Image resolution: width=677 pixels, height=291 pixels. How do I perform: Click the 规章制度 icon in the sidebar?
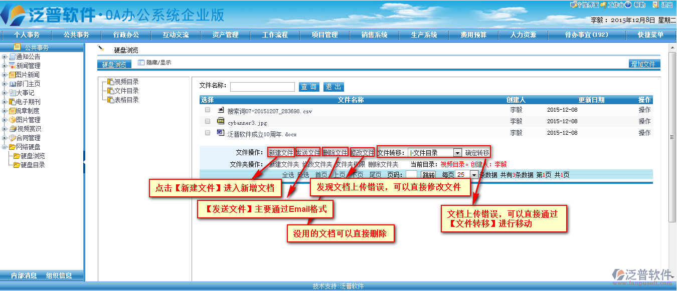[12, 111]
